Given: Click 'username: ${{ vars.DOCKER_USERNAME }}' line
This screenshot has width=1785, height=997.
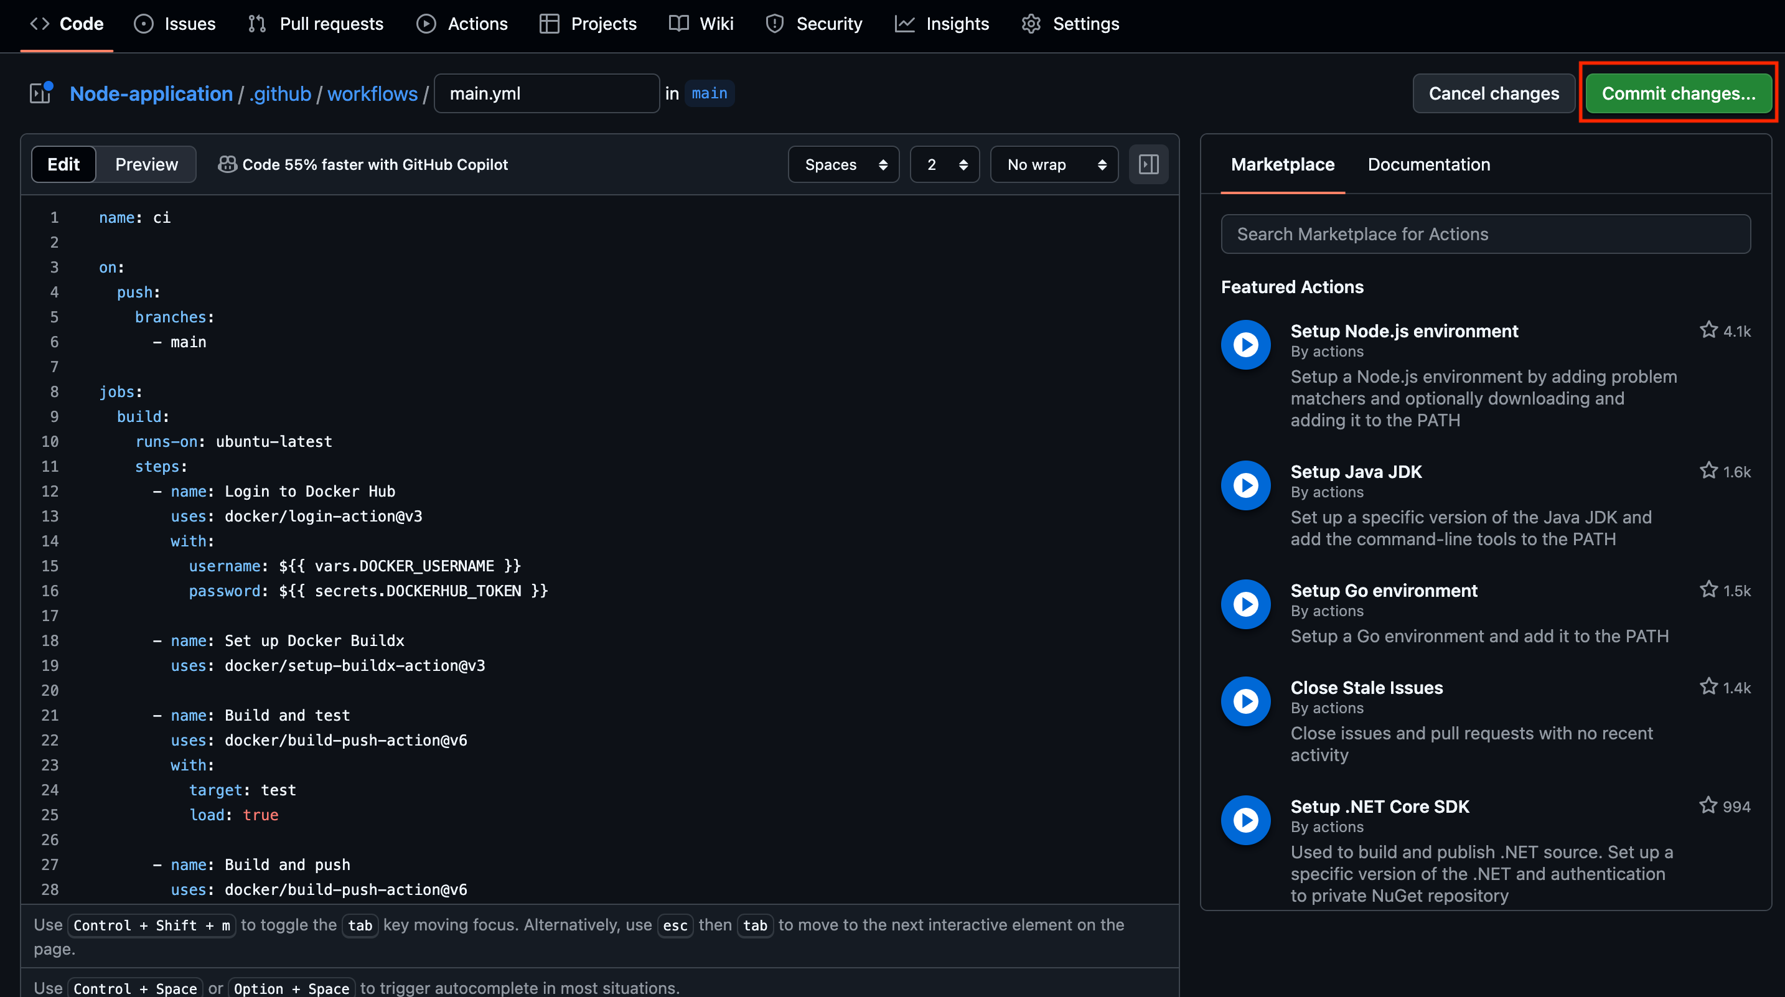Looking at the screenshot, I should [355, 566].
